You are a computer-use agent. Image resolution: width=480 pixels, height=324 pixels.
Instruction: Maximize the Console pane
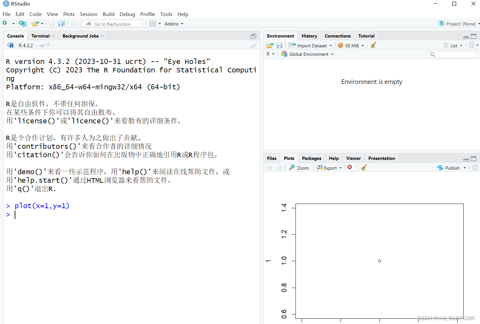click(253, 36)
